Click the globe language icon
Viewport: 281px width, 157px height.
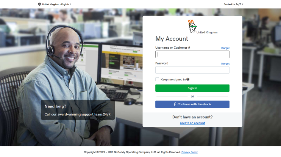coord(40,4)
